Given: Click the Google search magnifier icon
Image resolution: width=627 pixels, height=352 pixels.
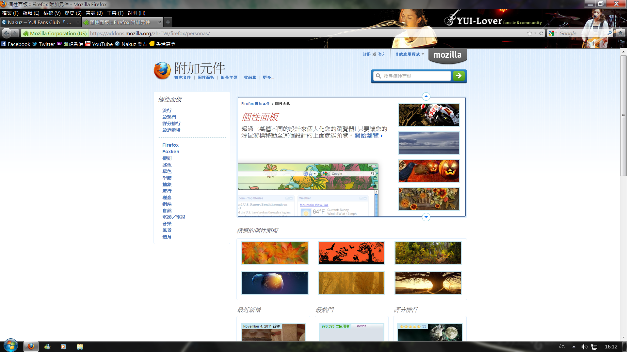Looking at the screenshot, I should tap(609, 33).
